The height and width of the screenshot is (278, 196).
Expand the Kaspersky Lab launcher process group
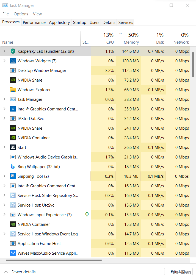click(x=4, y=51)
